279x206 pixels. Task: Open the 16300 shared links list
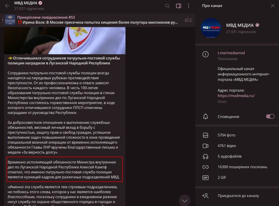242,167
